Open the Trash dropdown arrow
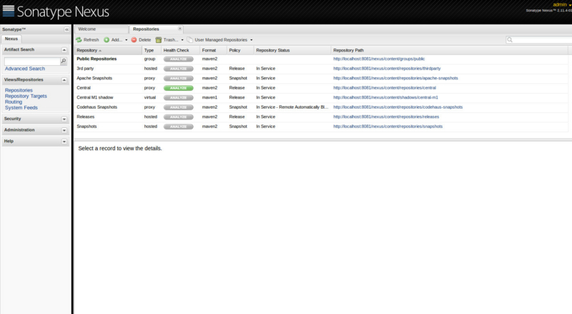 (182, 40)
